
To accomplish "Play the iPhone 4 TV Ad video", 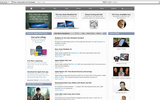I will (x=121, y=57).
